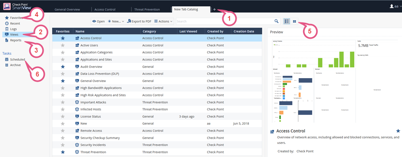
Task: Sort by the Created by column
Action: [218, 31]
